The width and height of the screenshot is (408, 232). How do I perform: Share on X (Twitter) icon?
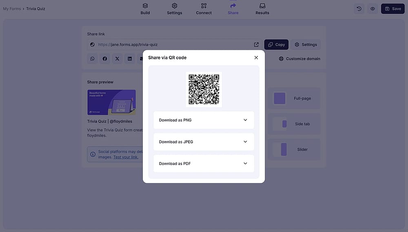[118, 58]
